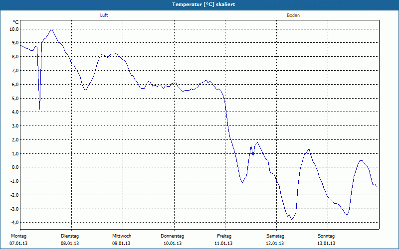Image resolution: width=399 pixels, height=249 pixels.
Task: Click the 'Sonntag' day label
Action: tap(326, 236)
